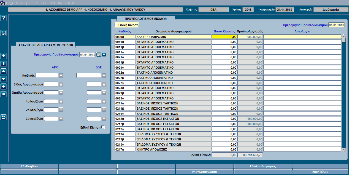Click the solid down arrow sidebar icon
This screenshot has height=175, width=349.
click(4, 64)
